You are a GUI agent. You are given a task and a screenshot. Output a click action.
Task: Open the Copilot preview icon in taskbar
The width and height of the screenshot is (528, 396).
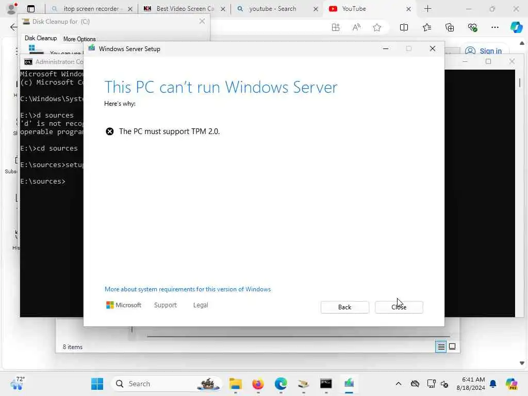coord(511,384)
